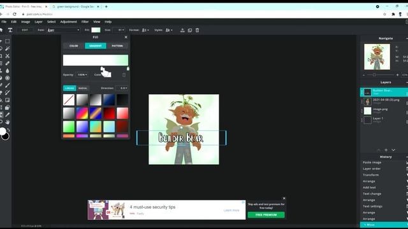This screenshot has height=229, width=408.
Task: Zoom out with navigator minus icon
Action: click(x=364, y=75)
